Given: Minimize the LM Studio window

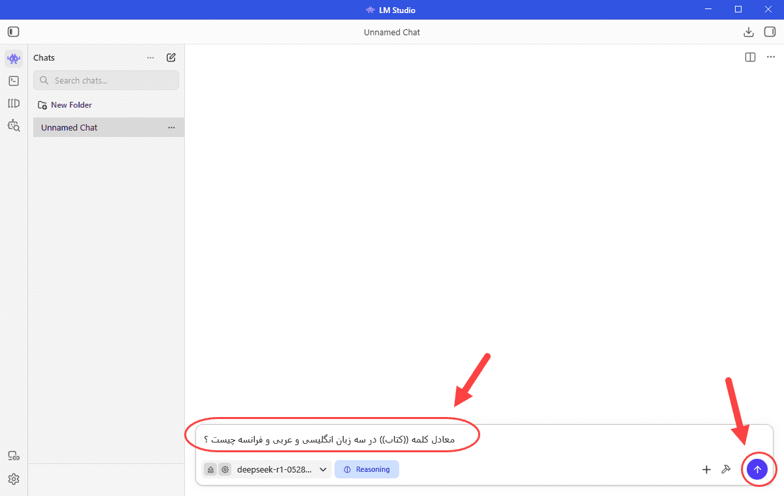Looking at the screenshot, I should [709, 9].
